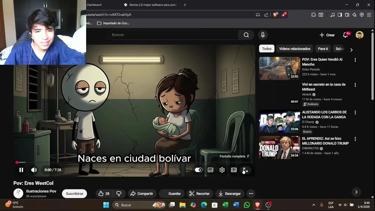This screenshot has height=211, width=375.
Task: Open 'Viví en secreto en la casa de MrBeast' title
Action: click(x=324, y=87)
